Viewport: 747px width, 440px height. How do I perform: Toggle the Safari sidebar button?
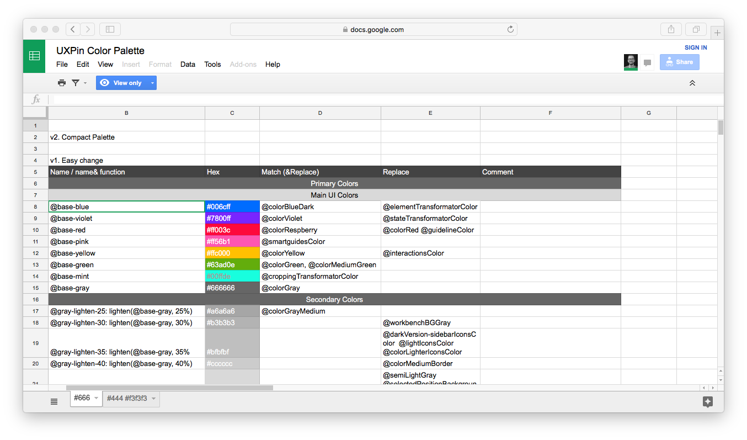tap(110, 29)
